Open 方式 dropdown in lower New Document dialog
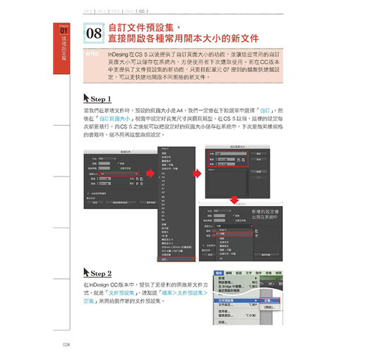The image size is (367, 353). 222,211
